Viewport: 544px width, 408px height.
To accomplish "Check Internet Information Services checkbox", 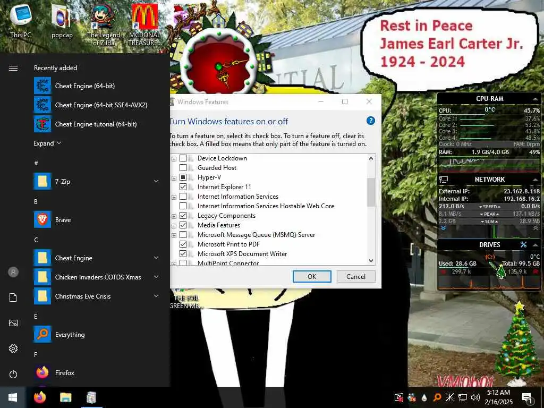I will coord(183,197).
